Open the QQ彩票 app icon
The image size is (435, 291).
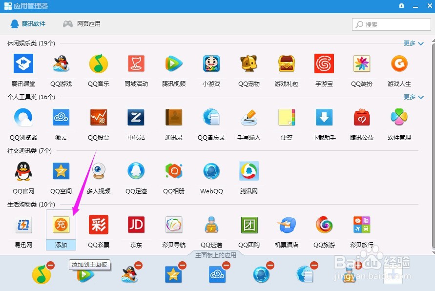[x=99, y=225]
